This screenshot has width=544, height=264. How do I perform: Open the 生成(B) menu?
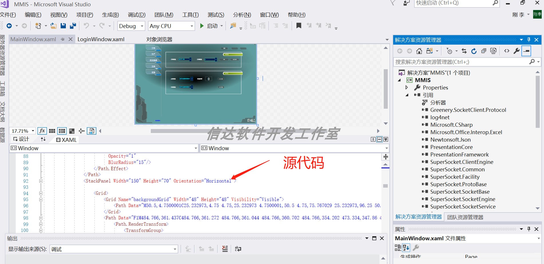(x=110, y=15)
